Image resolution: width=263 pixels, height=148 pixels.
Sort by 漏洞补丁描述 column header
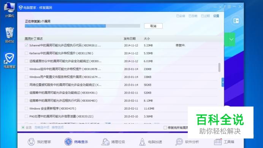[x=34, y=39]
